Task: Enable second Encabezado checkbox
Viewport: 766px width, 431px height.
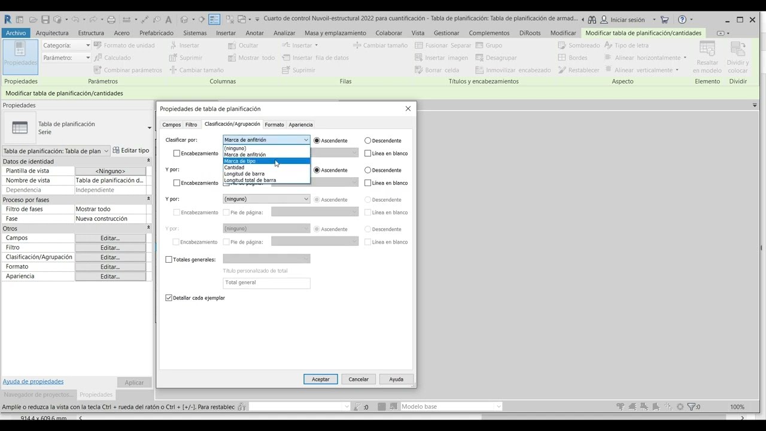Action: point(177,183)
